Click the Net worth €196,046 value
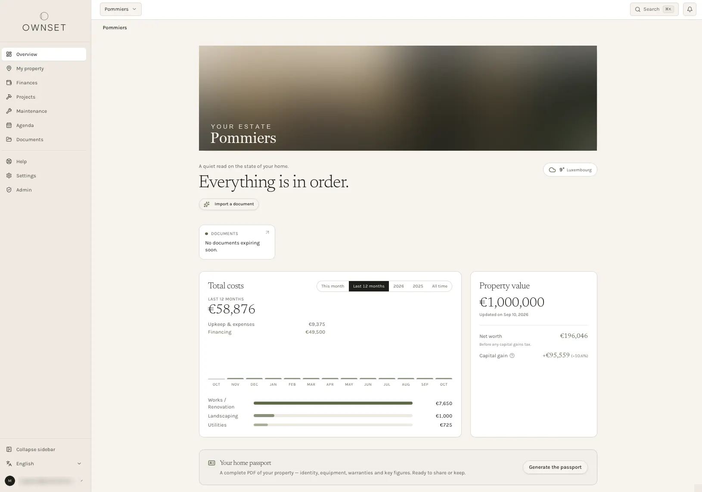Screen dimensions: 702x492 click(x=574, y=336)
